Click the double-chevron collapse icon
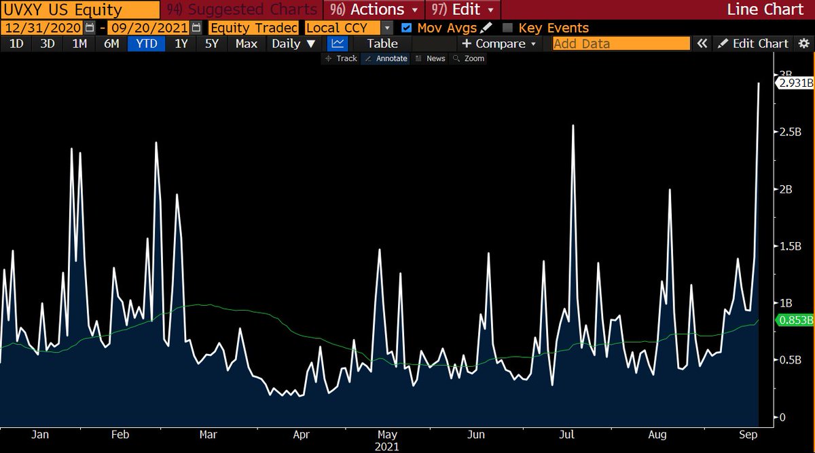This screenshot has width=815, height=453. [702, 43]
